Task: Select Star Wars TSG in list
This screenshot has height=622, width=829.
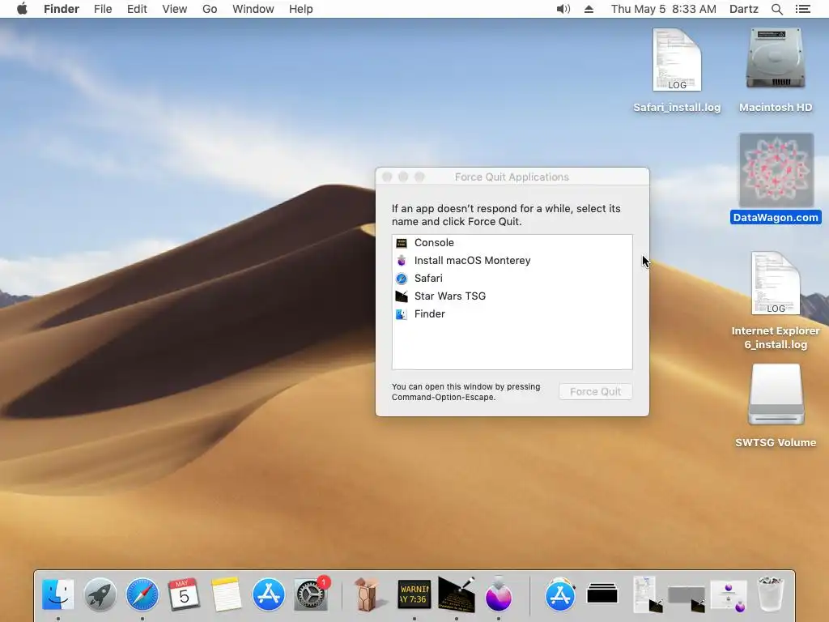Action: [x=512, y=296]
